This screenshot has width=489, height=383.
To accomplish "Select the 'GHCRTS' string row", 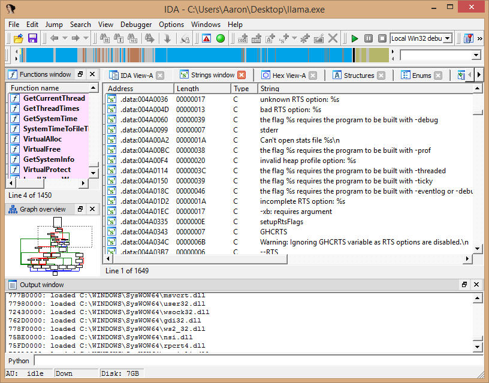I will click(x=289, y=232).
